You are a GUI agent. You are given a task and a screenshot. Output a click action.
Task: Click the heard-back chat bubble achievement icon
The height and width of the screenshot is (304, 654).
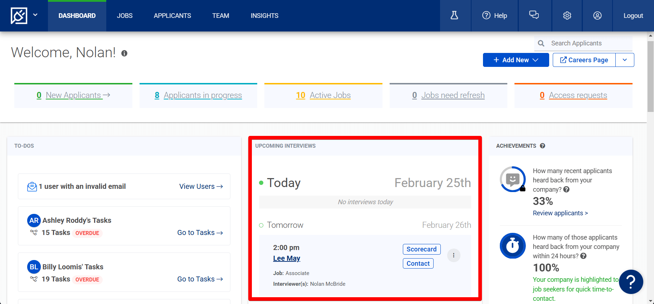point(513,179)
